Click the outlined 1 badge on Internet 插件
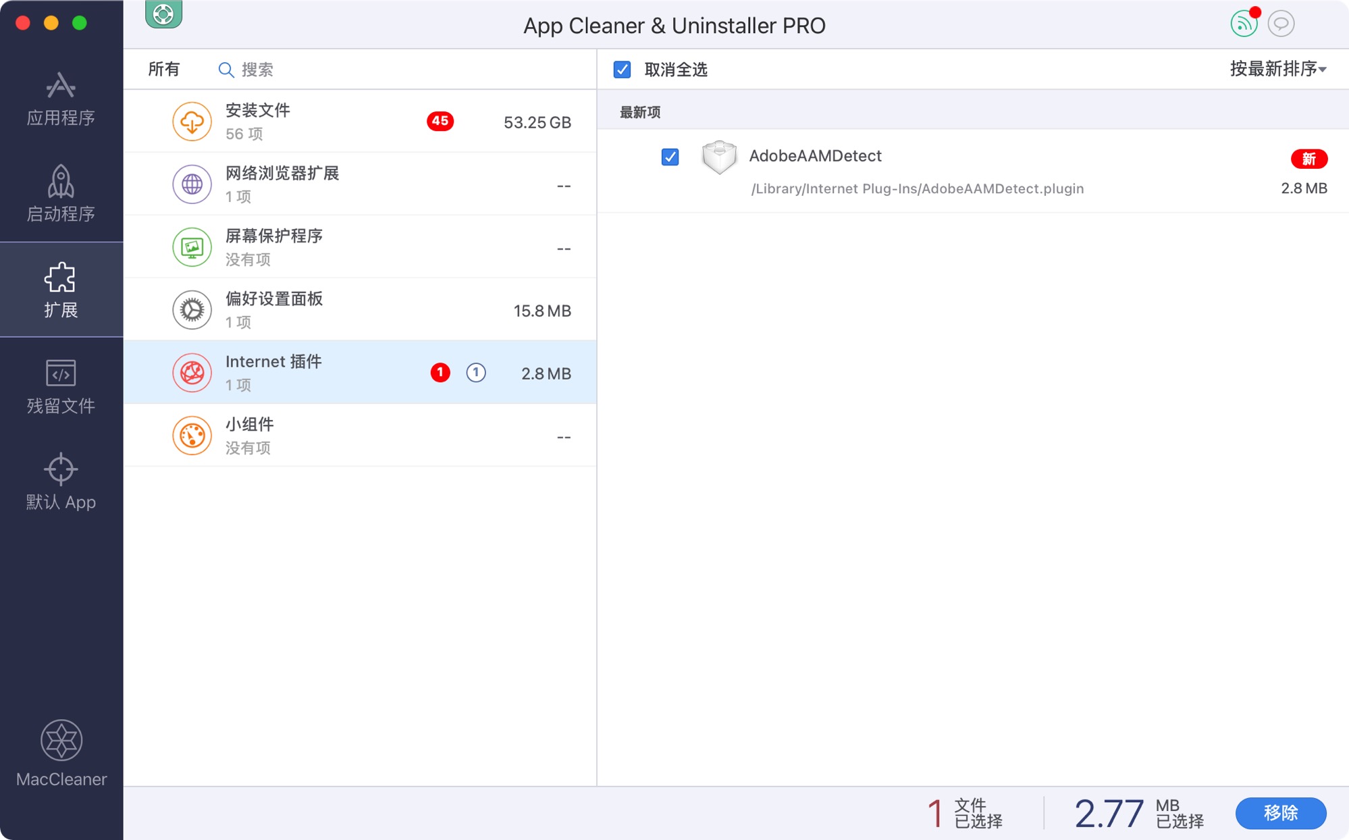The image size is (1349, 840). [476, 372]
